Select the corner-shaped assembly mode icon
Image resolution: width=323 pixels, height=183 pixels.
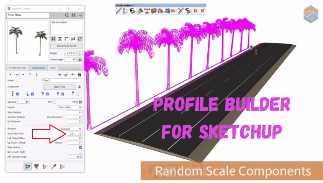(x=67, y=39)
